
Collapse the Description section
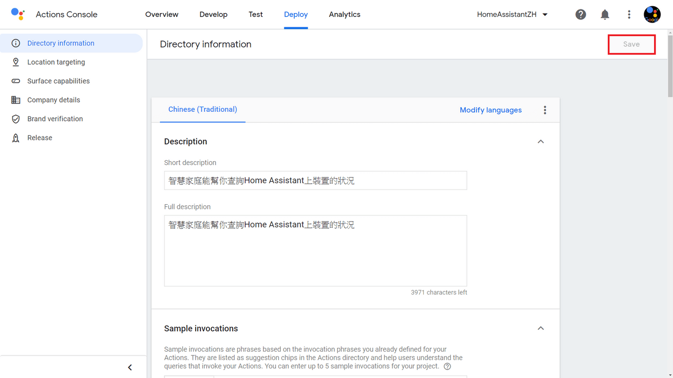[541, 142]
